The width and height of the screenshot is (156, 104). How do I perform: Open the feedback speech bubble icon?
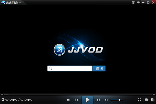tap(139, 2)
